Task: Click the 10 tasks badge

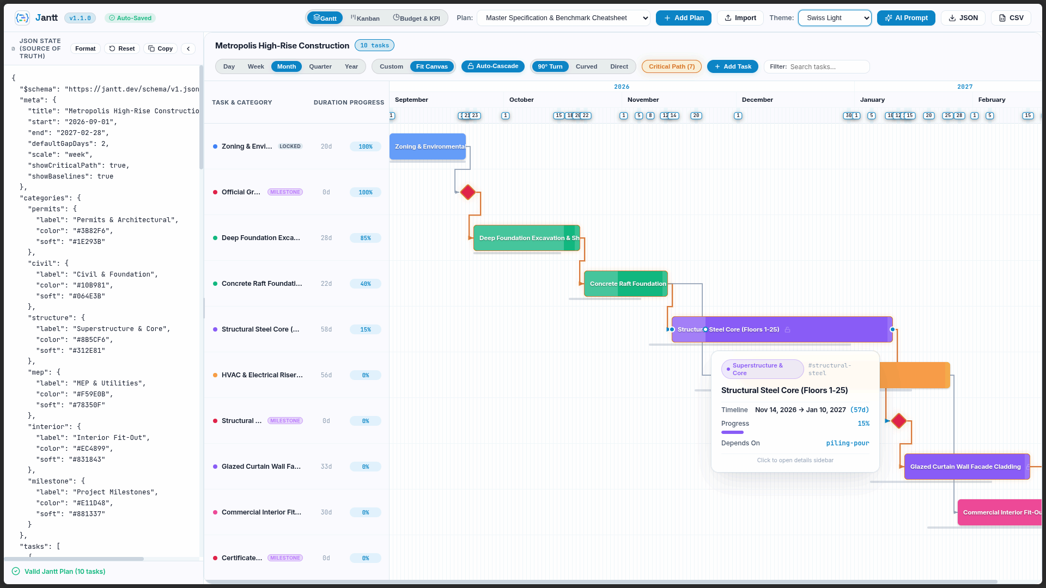Action: click(x=374, y=45)
